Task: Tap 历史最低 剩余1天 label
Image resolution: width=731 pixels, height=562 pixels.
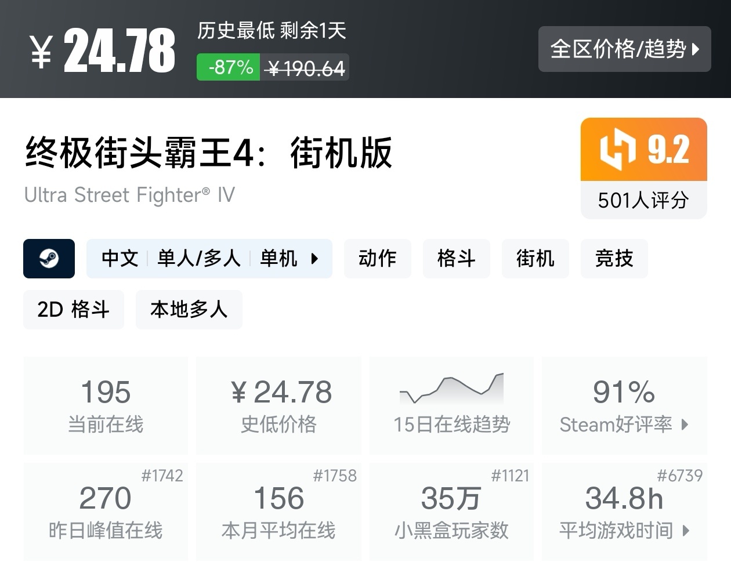Action: tap(272, 30)
